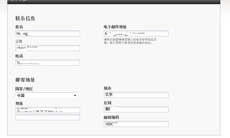Select the 区域 district input field
The height and width of the screenshot is (138, 230).
coord(136,109)
